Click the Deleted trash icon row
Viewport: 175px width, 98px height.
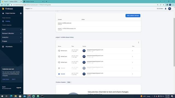[x=59, y=68]
